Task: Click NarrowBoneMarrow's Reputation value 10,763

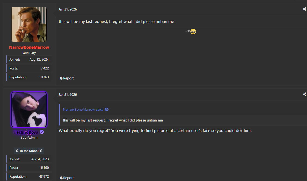Action: (44, 77)
